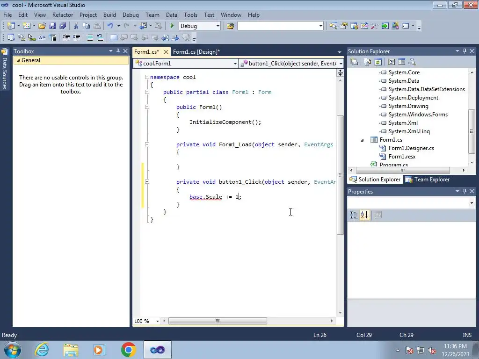Refresh the Solution Explorer
This screenshot has height=359, width=479.
[x=378, y=62]
